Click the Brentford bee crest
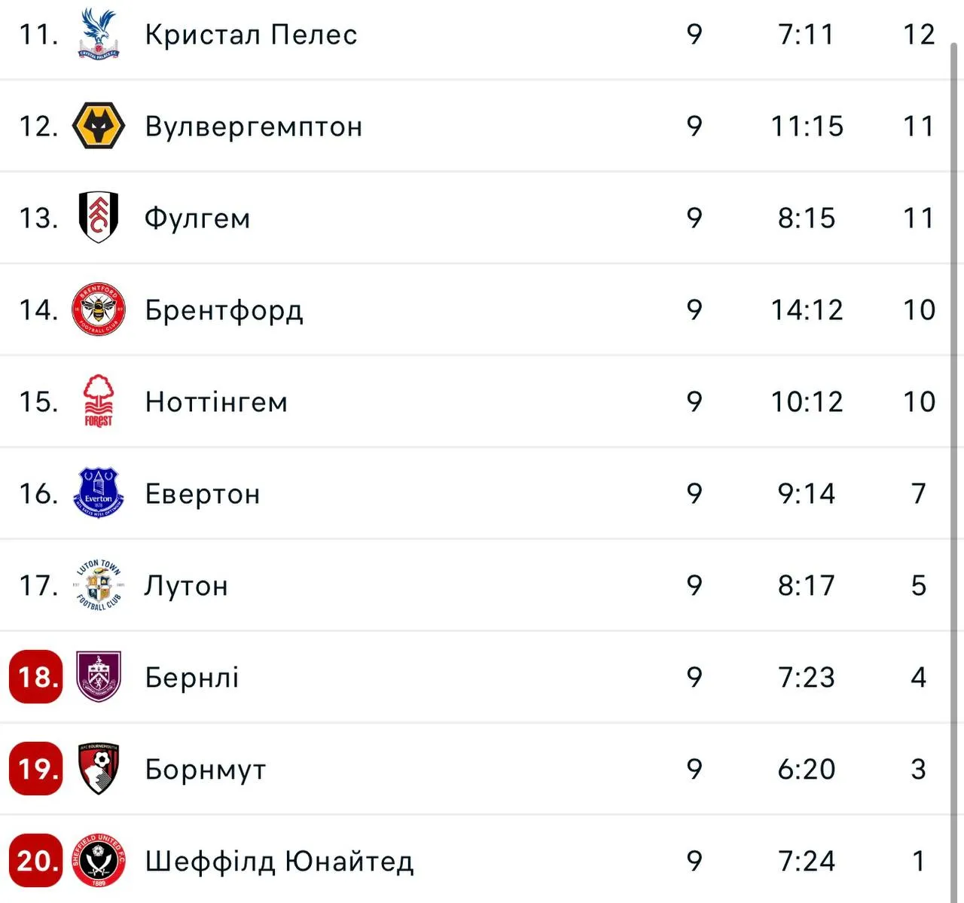 point(98,310)
